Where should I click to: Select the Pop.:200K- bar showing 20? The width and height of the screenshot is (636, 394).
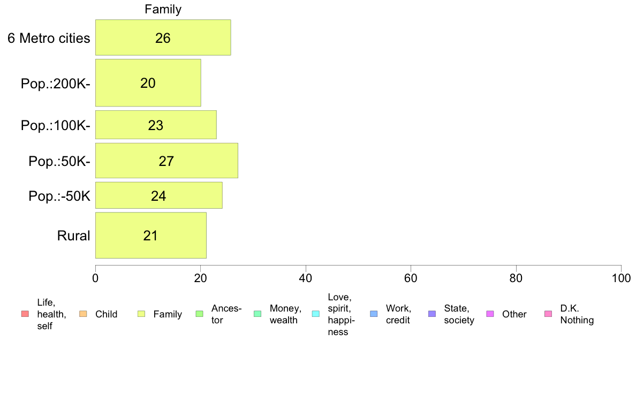pyautogui.click(x=148, y=83)
